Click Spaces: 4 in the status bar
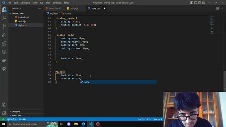The height and width of the screenshot is (127, 226). click(x=157, y=119)
